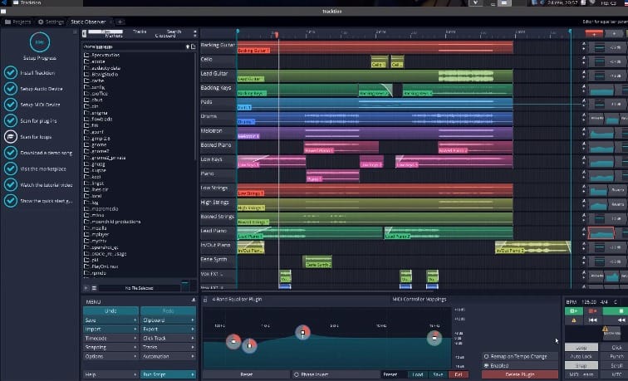Image resolution: width=628 pixels, height=381 pixels.
Task: Click the rightmost equalizer band handle
Action: coord(434,337)
